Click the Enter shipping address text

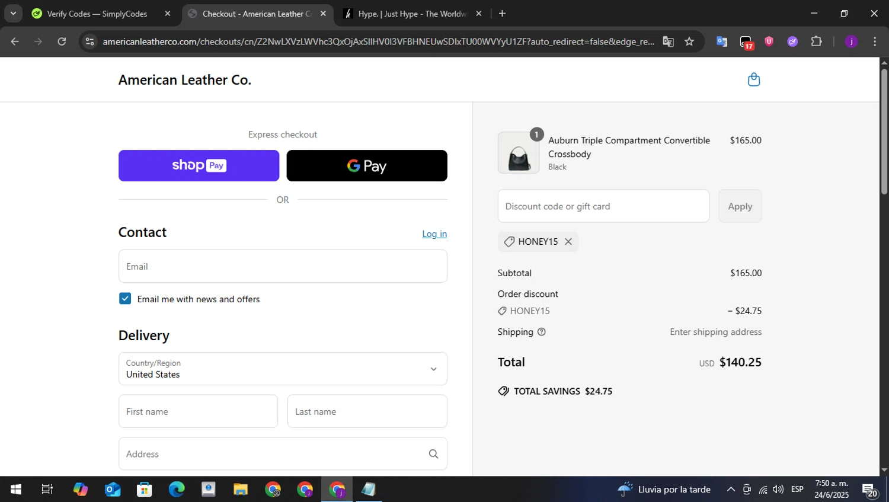(x=715, y=332)
